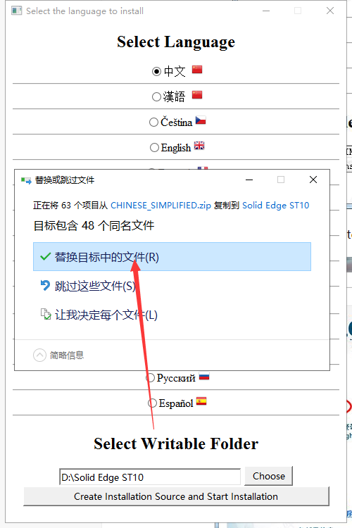The image size is (352, 528).
Task: Click the writable folder path field
Action: pyautogui.click(x=150, y=477)
